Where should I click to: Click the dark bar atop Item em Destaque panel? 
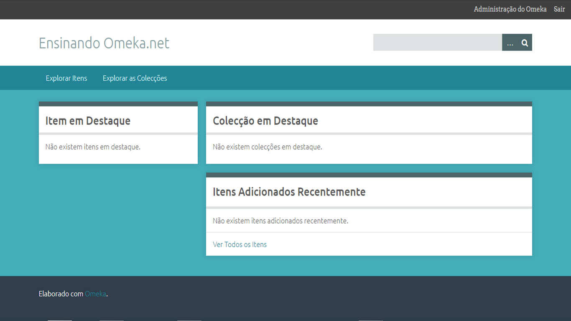click(x=118, y=104)
